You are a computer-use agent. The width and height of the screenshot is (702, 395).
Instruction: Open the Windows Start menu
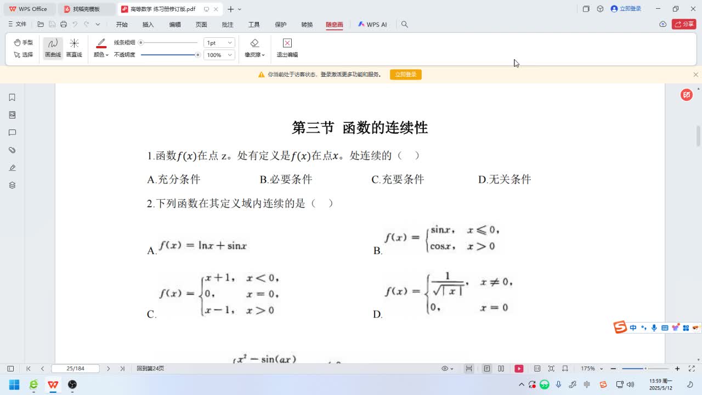click(x=14, y=385)
